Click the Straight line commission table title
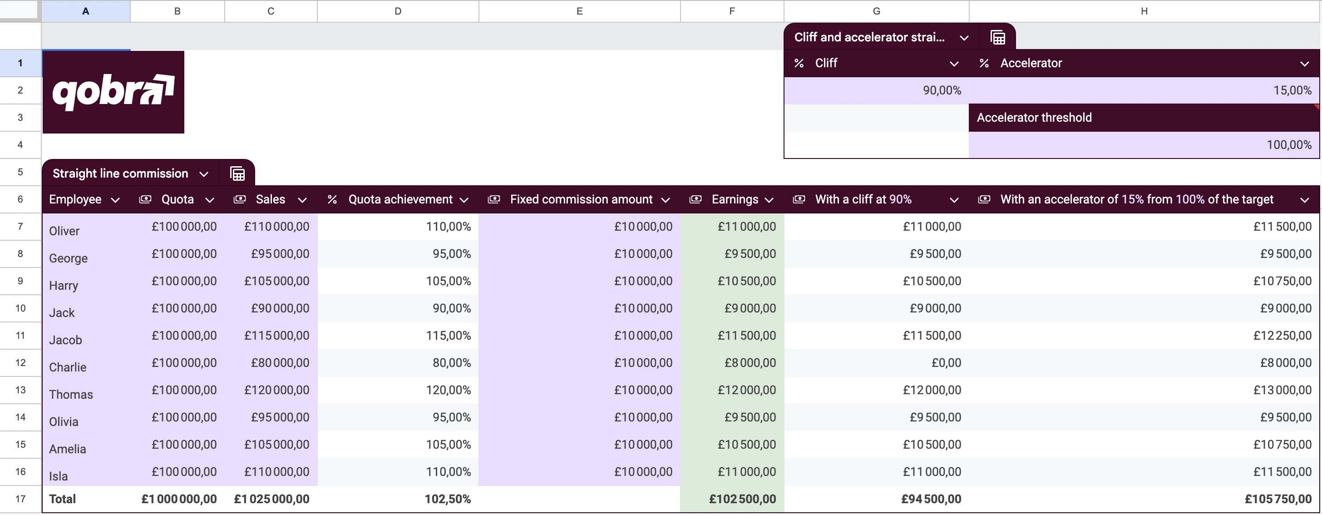This screenshot has width=1322, height=515. point(120,173)
